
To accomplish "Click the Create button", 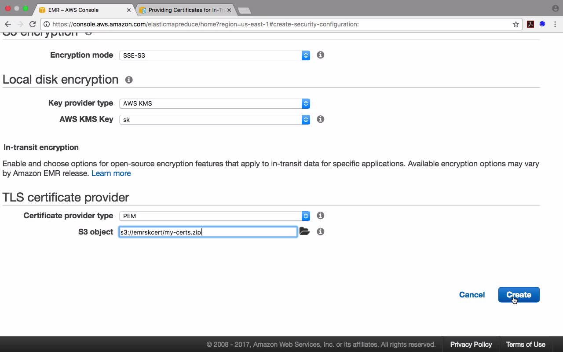I will [519, 295].
